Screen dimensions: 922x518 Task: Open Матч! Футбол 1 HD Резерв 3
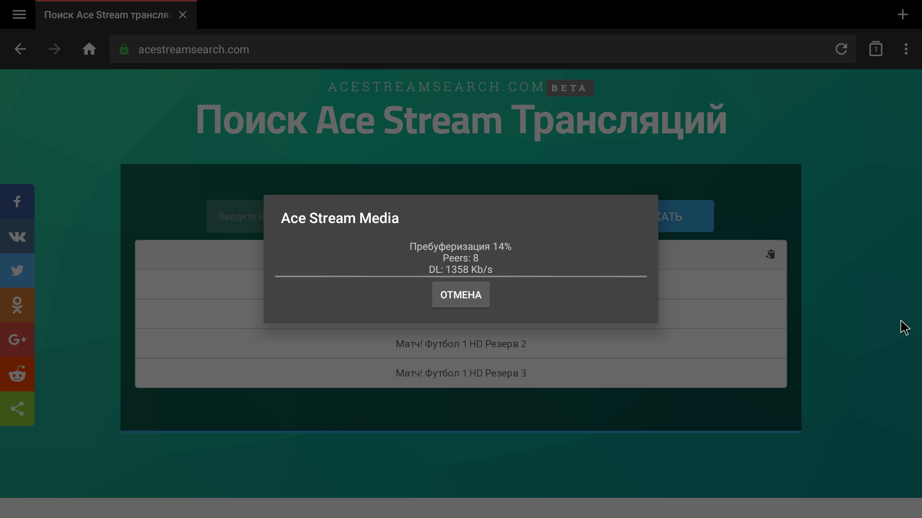(461, 373)
